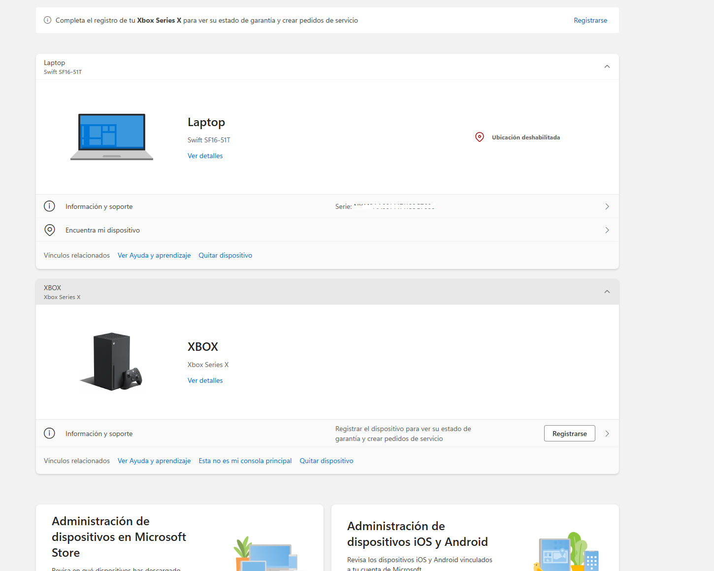Image resolution: width=714 pixels, height=571 pixels.
Task: Expand Encuentra mi dispositivo chevron arrow
Action: click(607, 230)
